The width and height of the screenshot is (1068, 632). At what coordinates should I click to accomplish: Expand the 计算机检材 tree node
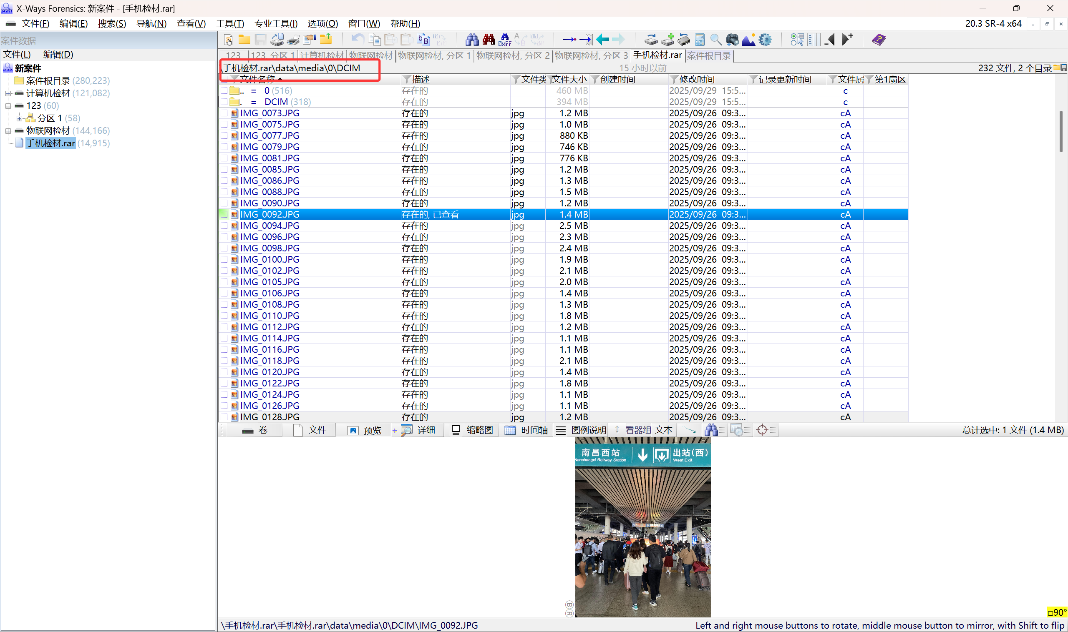point(8,93)
